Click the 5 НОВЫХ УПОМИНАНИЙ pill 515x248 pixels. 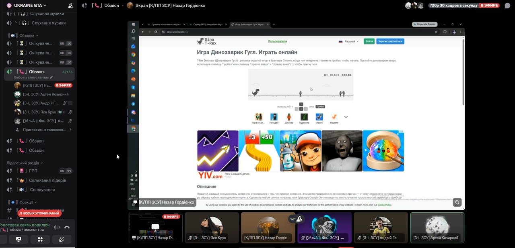click(40, 213)
